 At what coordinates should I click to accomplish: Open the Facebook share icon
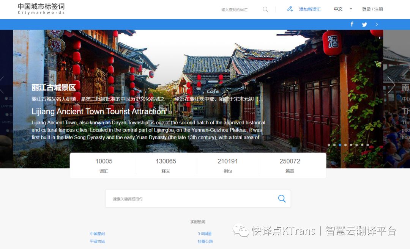point(352,24)
